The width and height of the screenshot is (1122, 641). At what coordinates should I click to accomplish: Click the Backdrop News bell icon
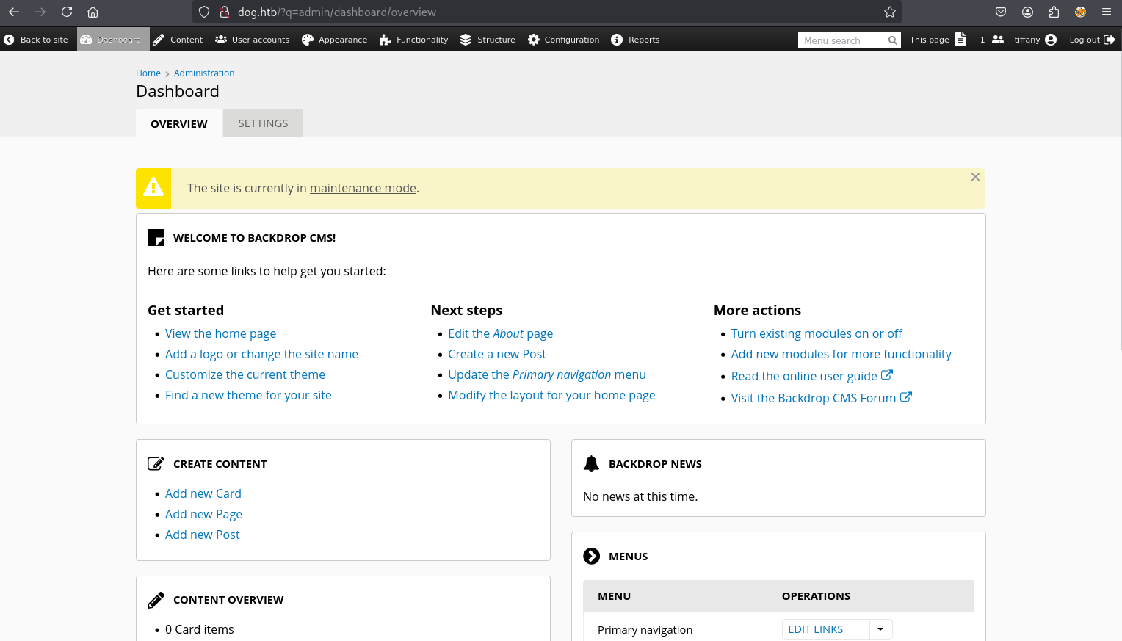tap(591, 463)
